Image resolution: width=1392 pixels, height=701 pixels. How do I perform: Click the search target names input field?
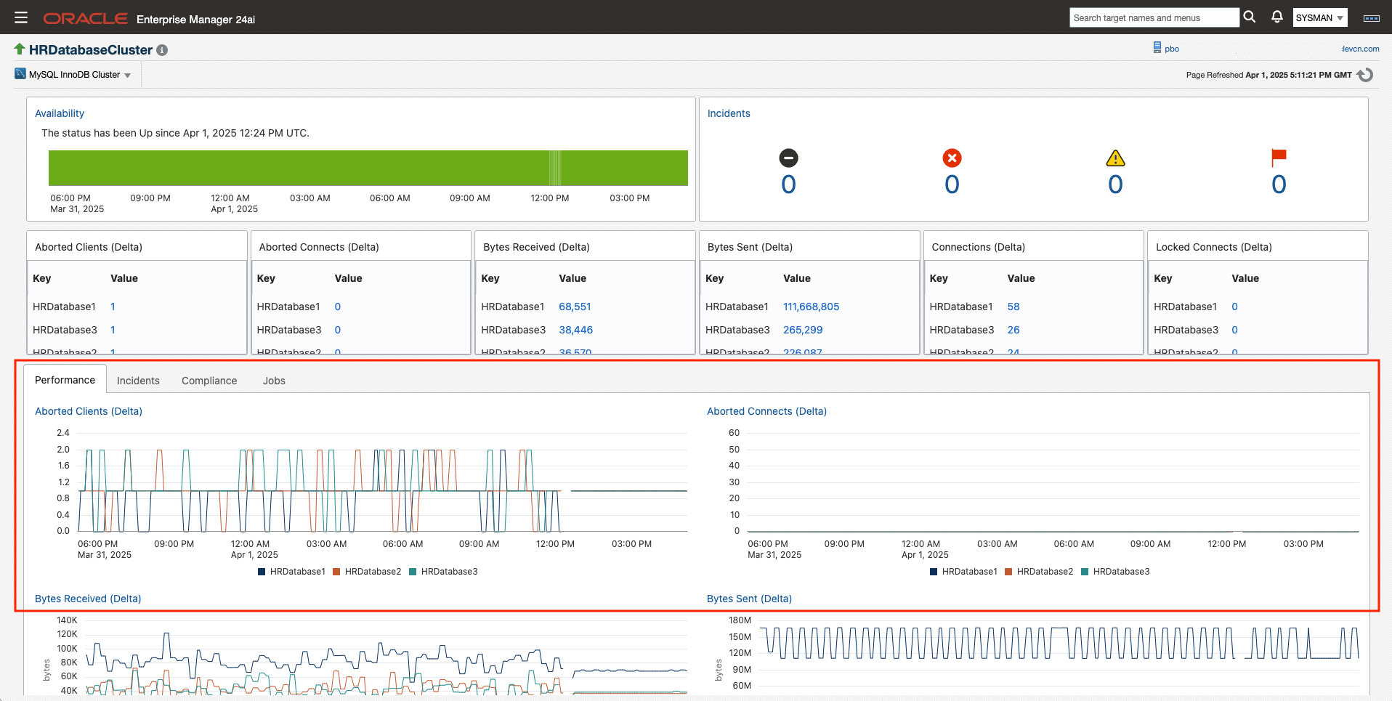coord(1153,18)
